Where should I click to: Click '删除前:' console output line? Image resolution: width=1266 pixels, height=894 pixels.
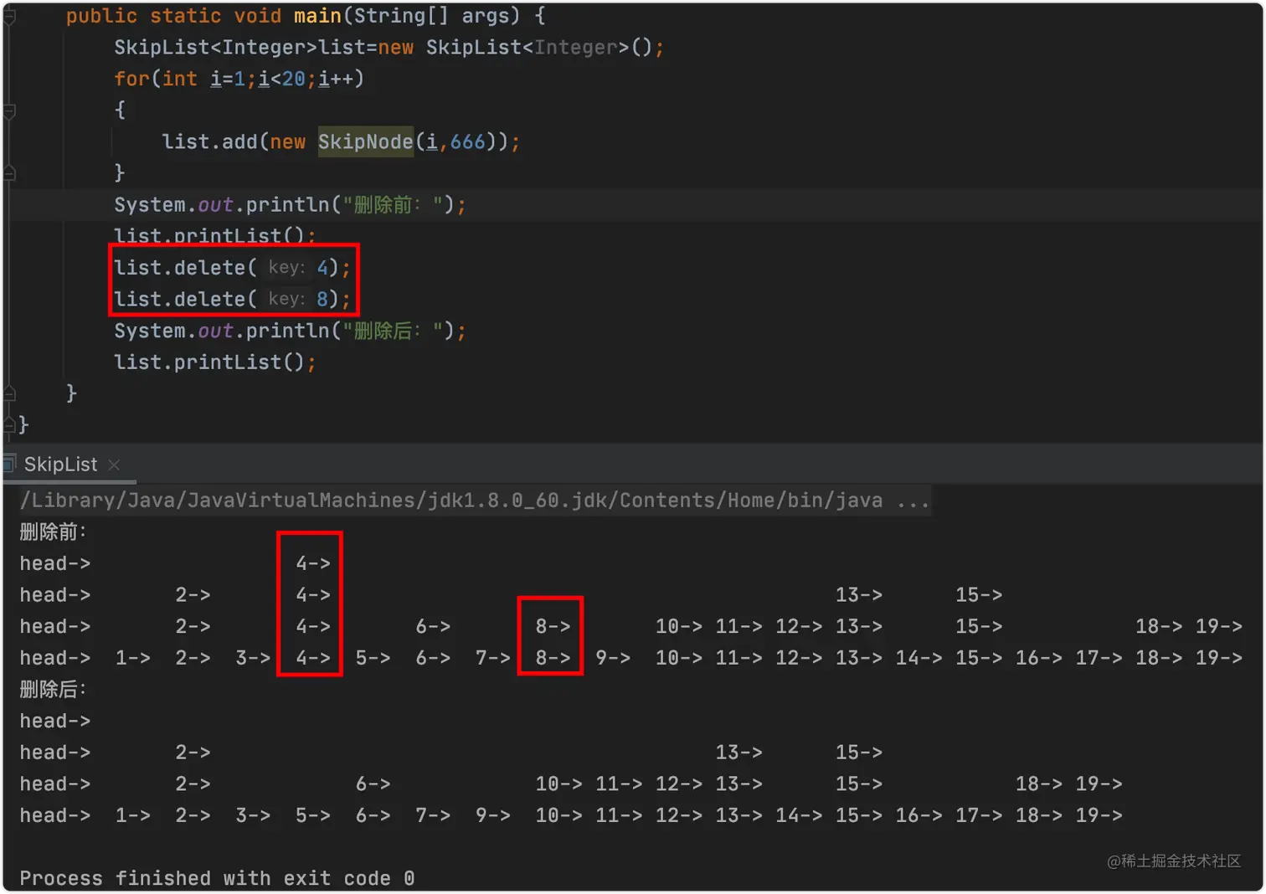[x=54, y=532]
